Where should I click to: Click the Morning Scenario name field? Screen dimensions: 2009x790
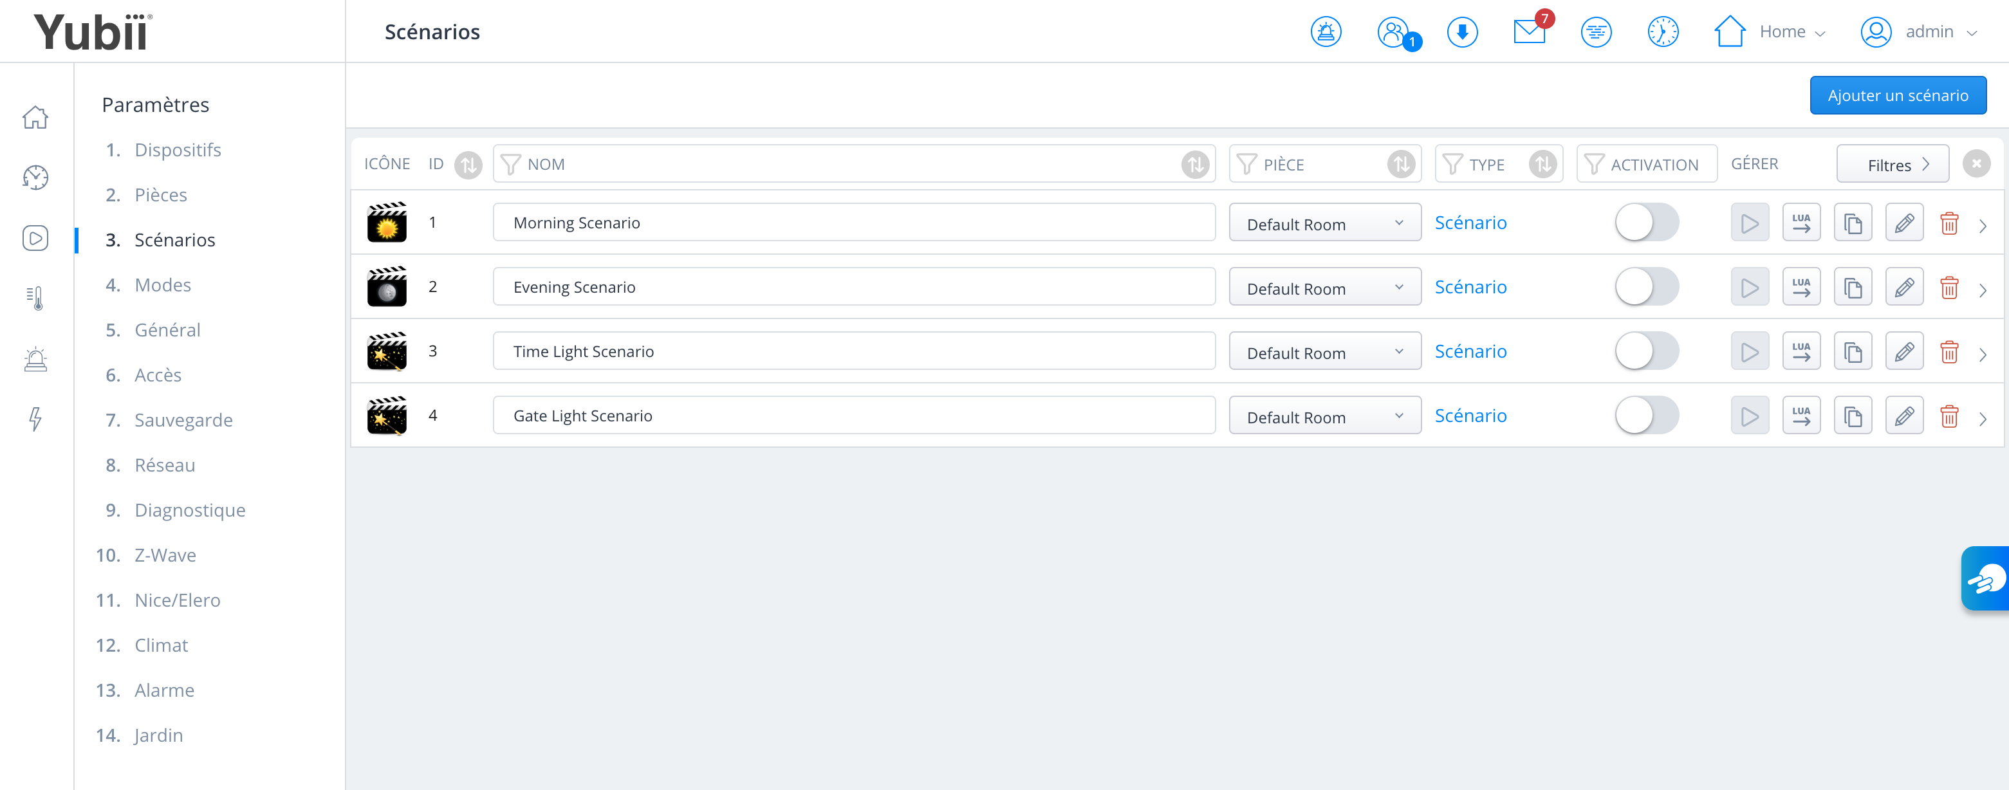tap(854, 223)
